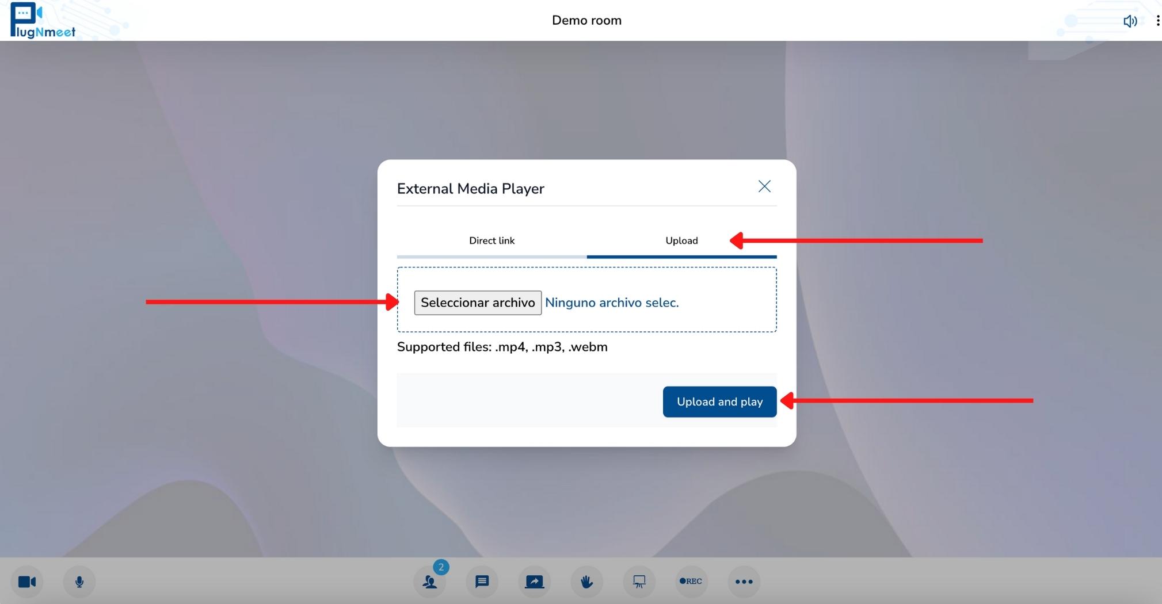Screen dimensions: 1162x604
Task: Toggle the microphone icon
Action: [x=79, y=582]
